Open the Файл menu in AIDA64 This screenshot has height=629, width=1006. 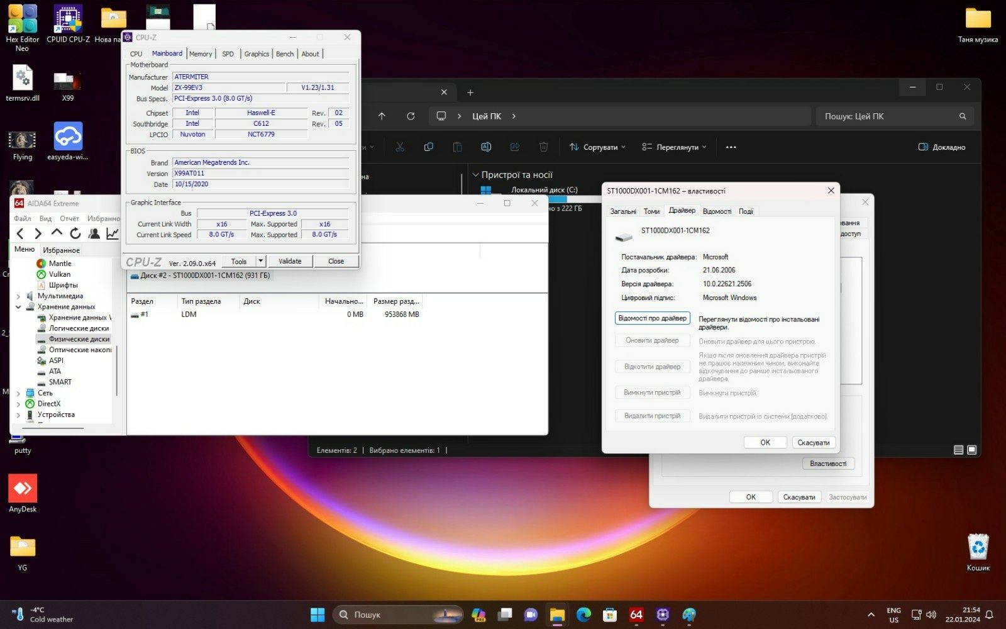coord(23,218)
